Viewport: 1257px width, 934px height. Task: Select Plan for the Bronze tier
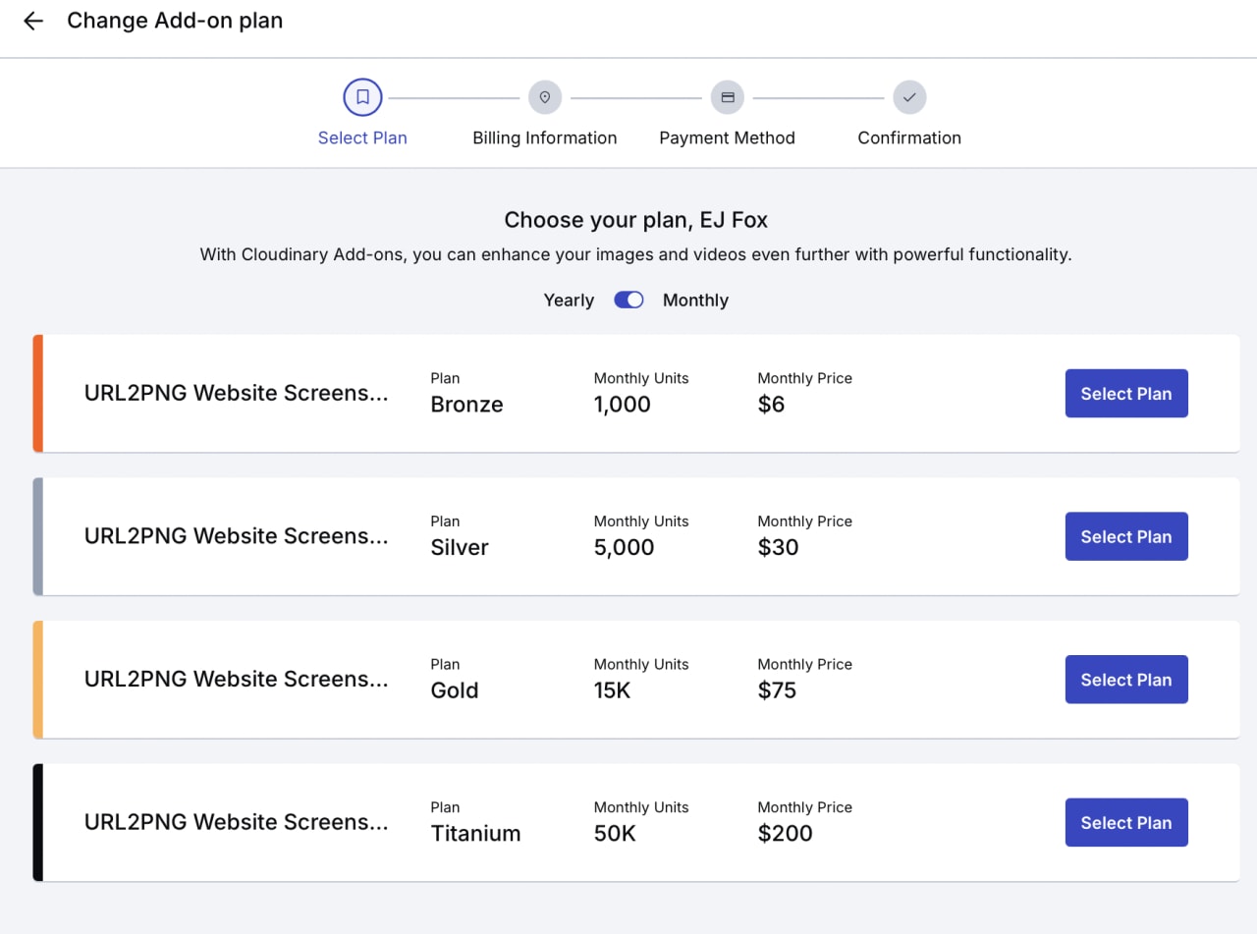click(x=1126, y=393)
